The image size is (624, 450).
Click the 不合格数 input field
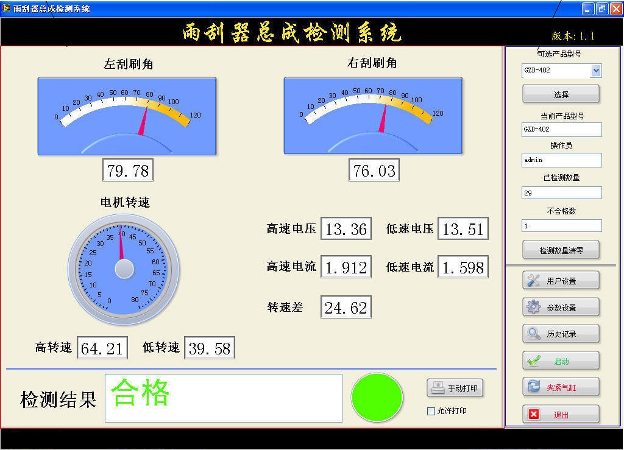(x=561, y=226)
